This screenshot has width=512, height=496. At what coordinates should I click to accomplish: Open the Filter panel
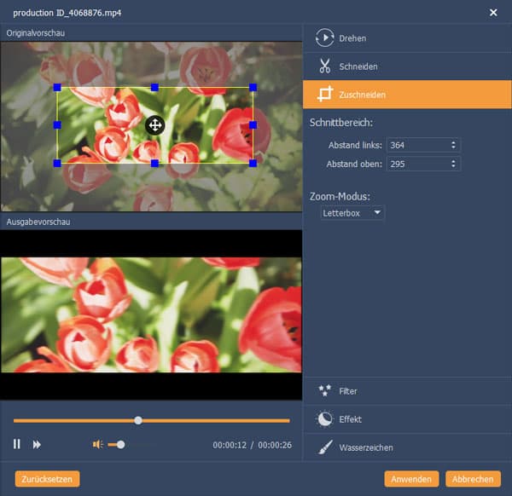407,391
